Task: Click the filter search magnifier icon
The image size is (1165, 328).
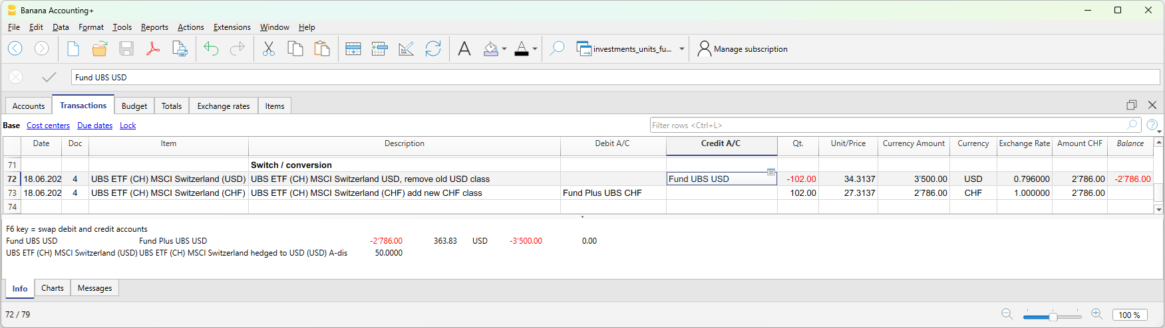Action: point(1132,125)
